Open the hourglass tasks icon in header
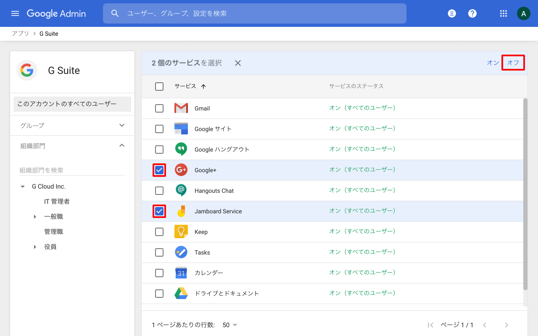Image resolution: width=538 pixels, height=336 pixels. pyautogui.click(x=452, y=13)
